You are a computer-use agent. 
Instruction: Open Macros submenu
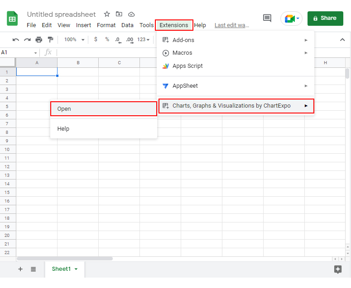(236, 53)
